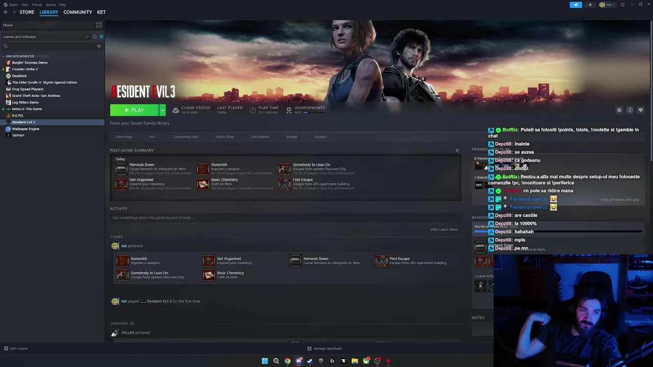
Task: Switch to Big Picture mode icon
Action: 622,5
